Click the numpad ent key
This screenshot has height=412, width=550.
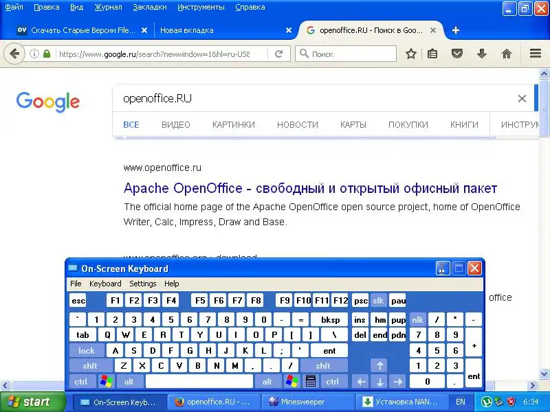point(474,373)
